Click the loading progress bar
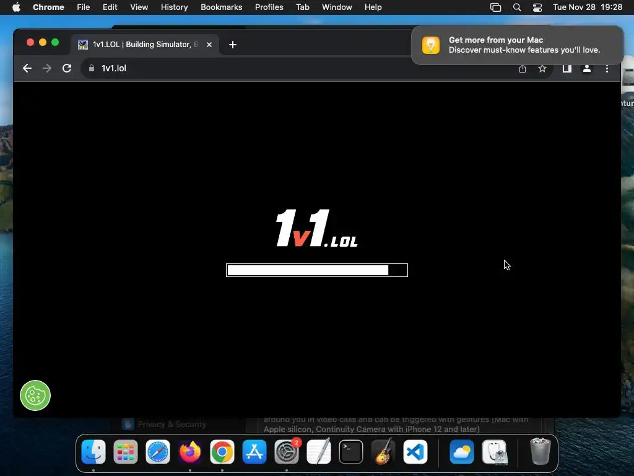 (x=317, y=270)
